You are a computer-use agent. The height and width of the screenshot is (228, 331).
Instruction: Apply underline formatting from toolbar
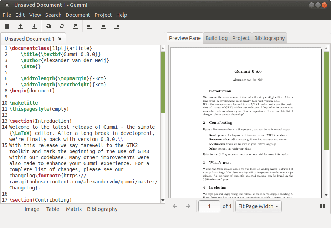click(x=76, y=26)
